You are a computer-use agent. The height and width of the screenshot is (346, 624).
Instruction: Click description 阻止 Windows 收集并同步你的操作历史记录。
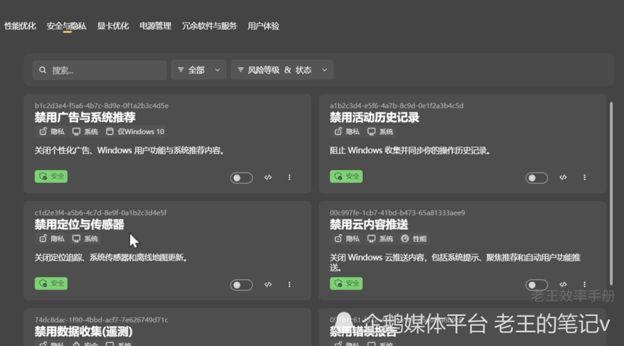(410, 151)
